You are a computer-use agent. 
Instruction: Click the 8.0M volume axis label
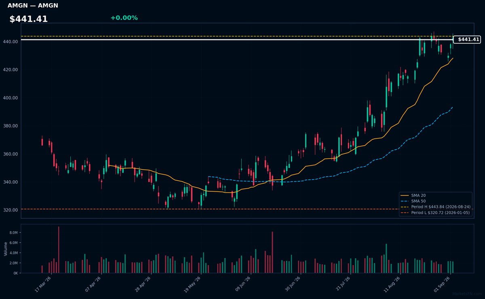coord(14,233)
